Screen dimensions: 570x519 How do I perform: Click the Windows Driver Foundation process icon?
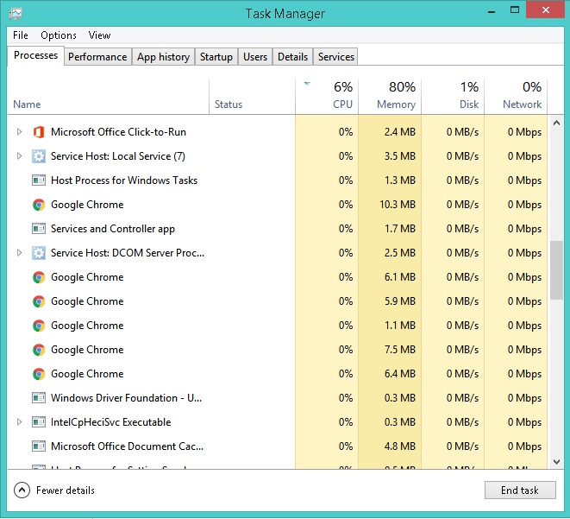(x=39, y=398)
